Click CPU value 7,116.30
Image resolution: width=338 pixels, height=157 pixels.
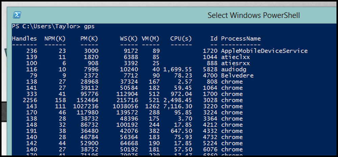click(x=177, y=106)
